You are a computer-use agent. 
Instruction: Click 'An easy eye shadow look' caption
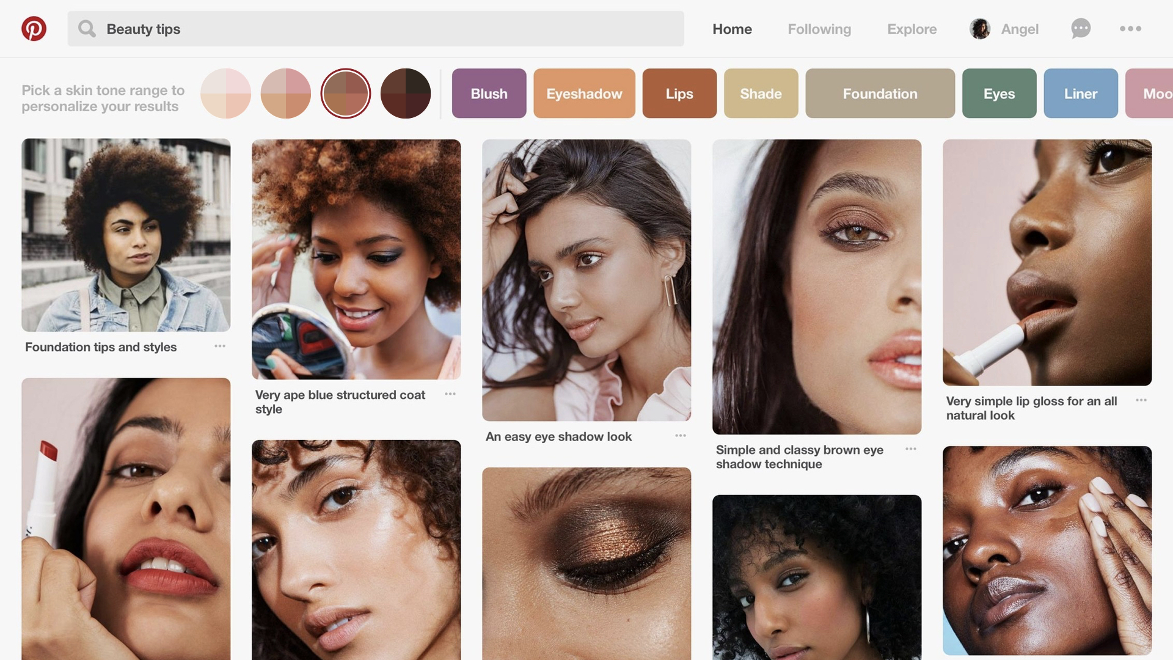[558, 436]
